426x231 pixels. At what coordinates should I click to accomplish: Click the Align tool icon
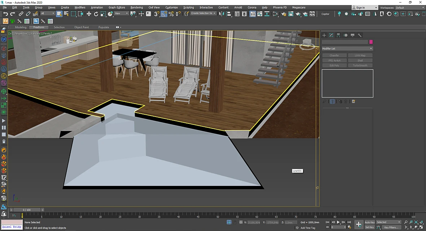(x=229, y=14)
